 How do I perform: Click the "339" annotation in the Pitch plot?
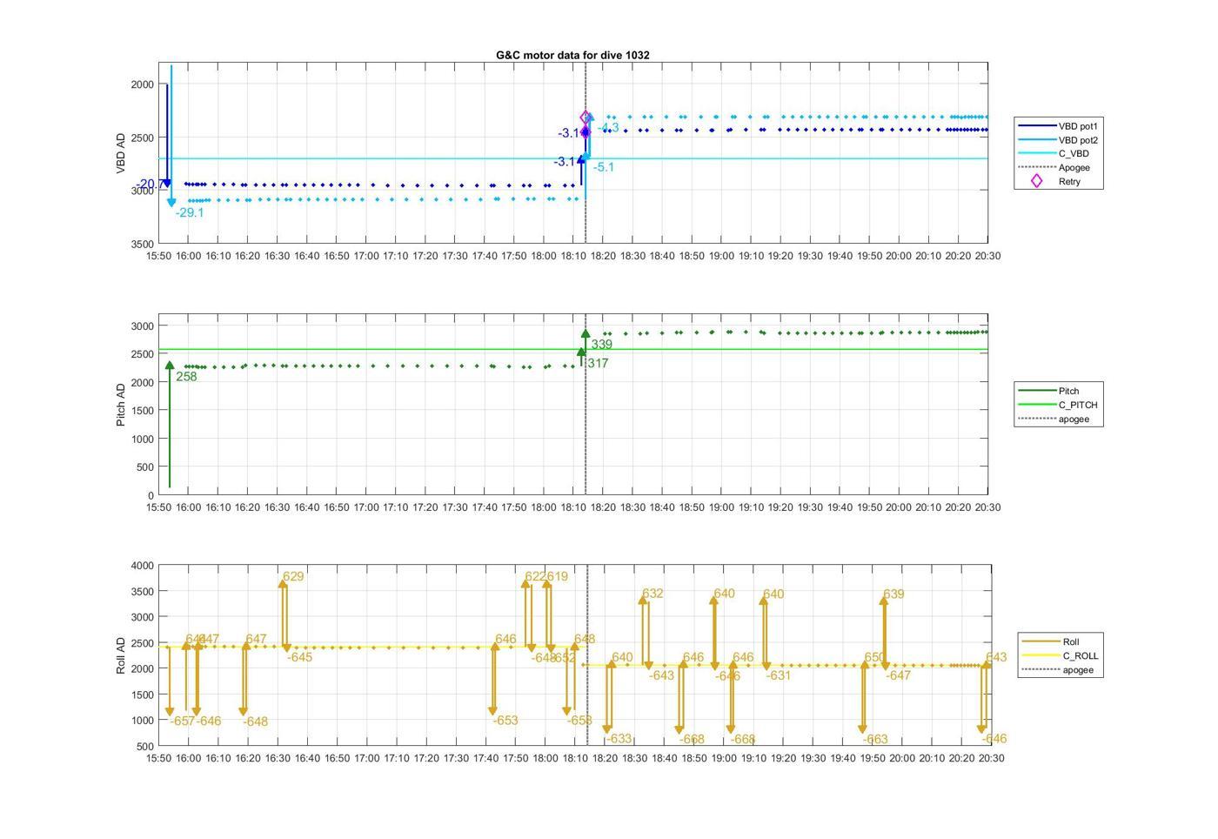601,345
